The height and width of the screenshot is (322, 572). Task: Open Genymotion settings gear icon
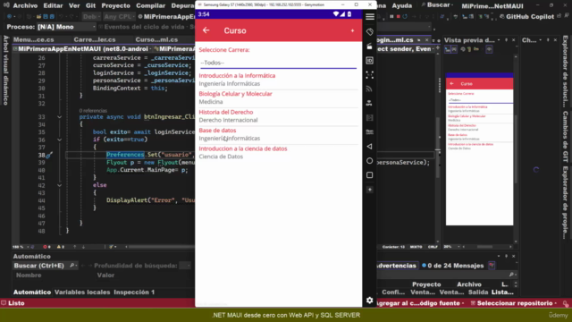click(x=369, y=301)
